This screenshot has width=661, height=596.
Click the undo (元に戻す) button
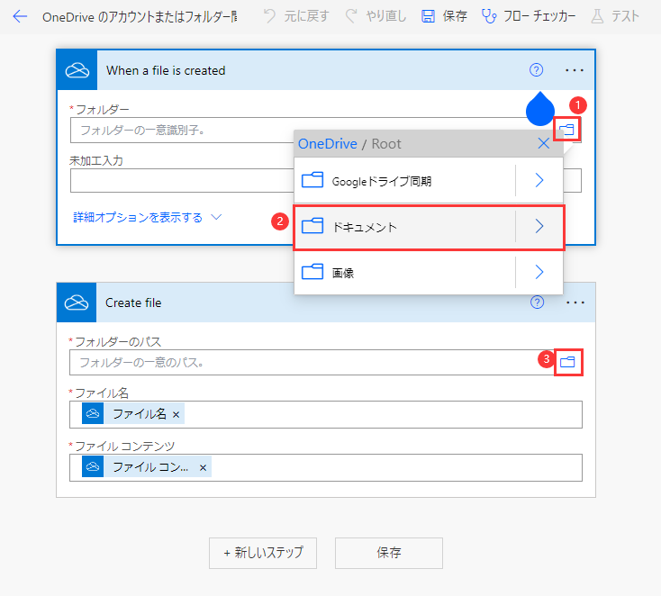(296, 16)
